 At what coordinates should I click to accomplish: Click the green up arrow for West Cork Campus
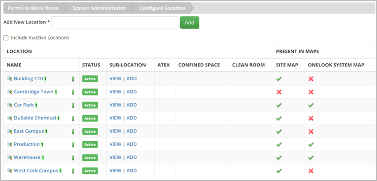(x=73, y=171)
